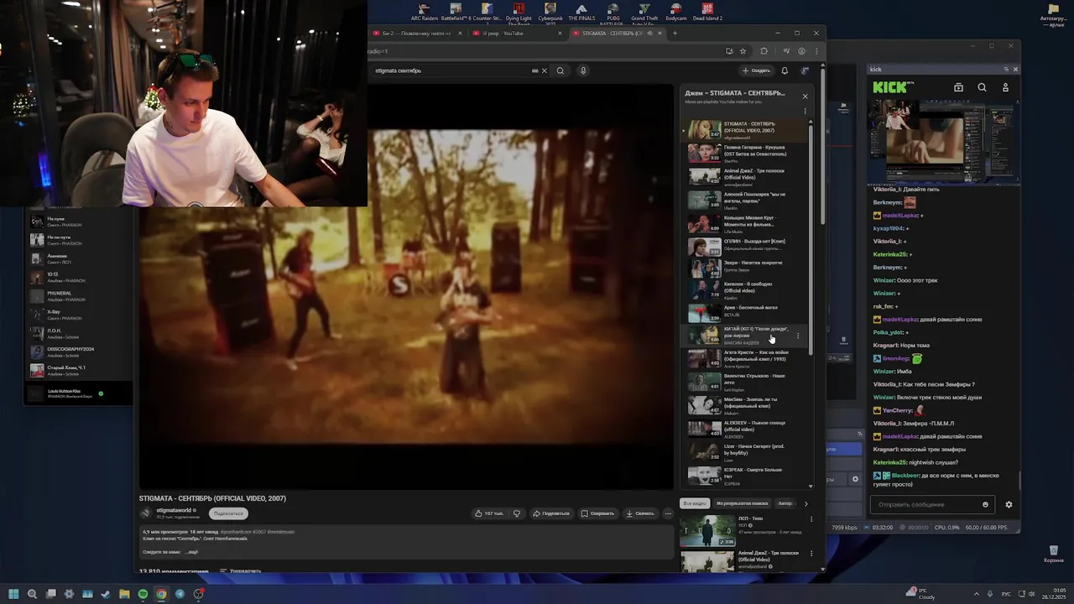The height and width of the screenshot is (604, 1074).
Task: Open a new browser tab with plus
Action: (675, 34)
